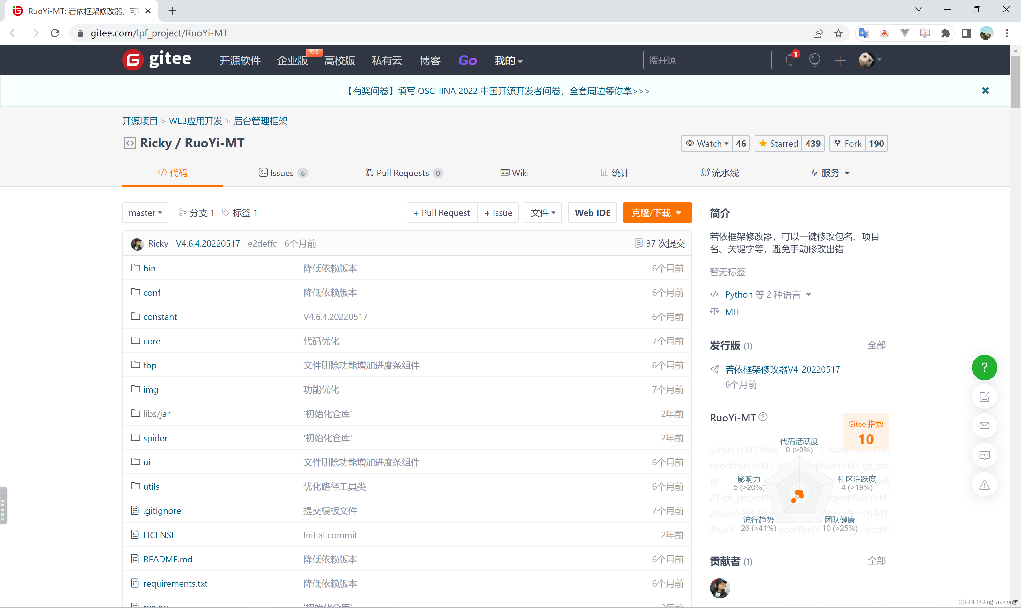Expand the 我的 menu in header
The height and width of the screenshot is (608, 1021).
pos(509,61)
